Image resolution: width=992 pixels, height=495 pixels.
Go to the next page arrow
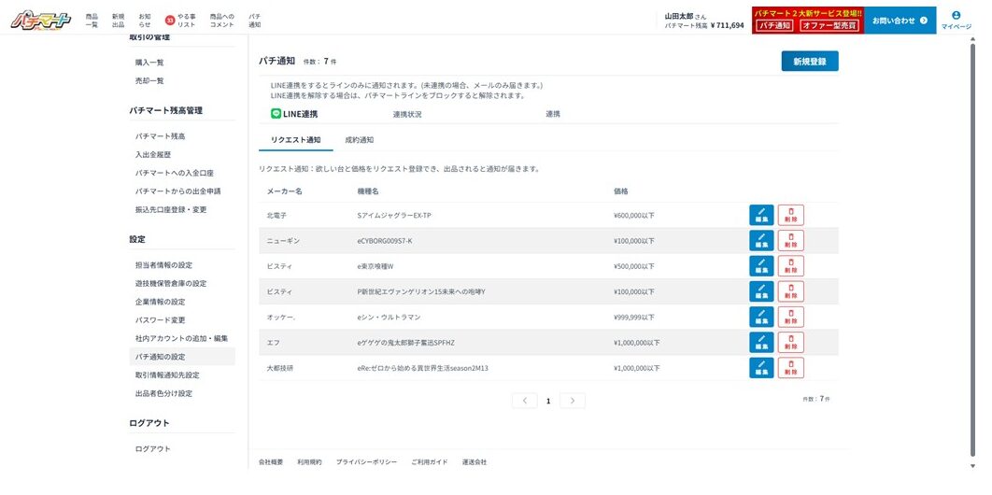[x=573, y=401]
